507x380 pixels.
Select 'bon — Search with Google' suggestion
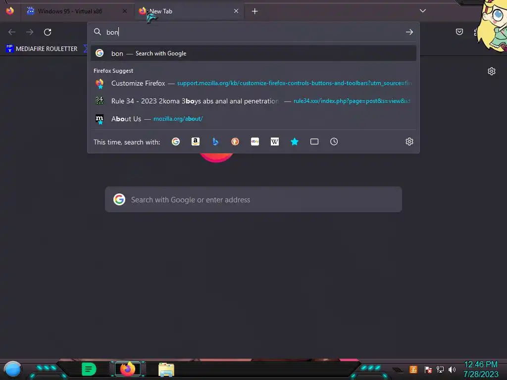coord(253,53)
